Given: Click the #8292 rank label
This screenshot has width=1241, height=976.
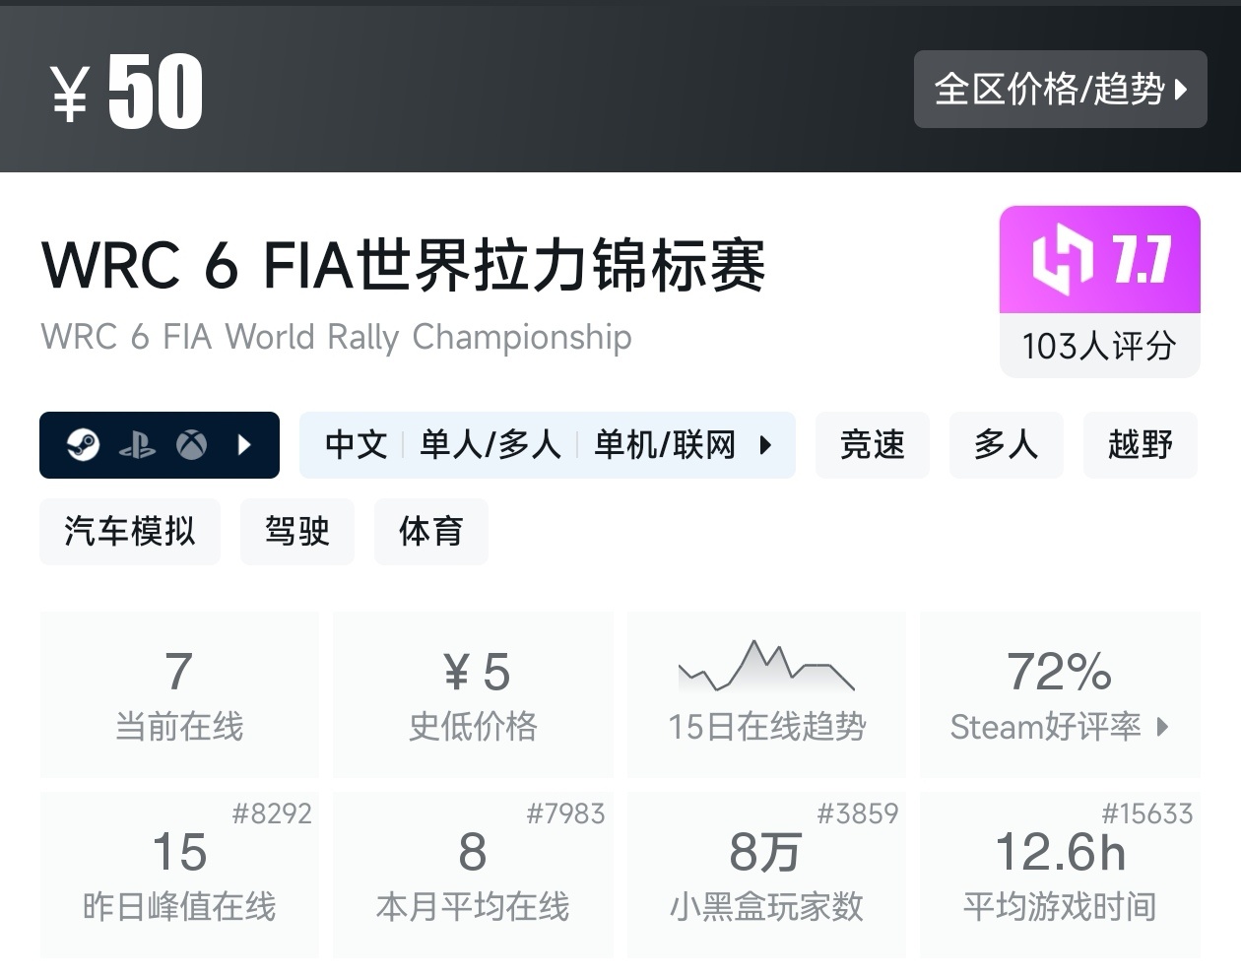Looking at the screenshot, I should point(272,813).
